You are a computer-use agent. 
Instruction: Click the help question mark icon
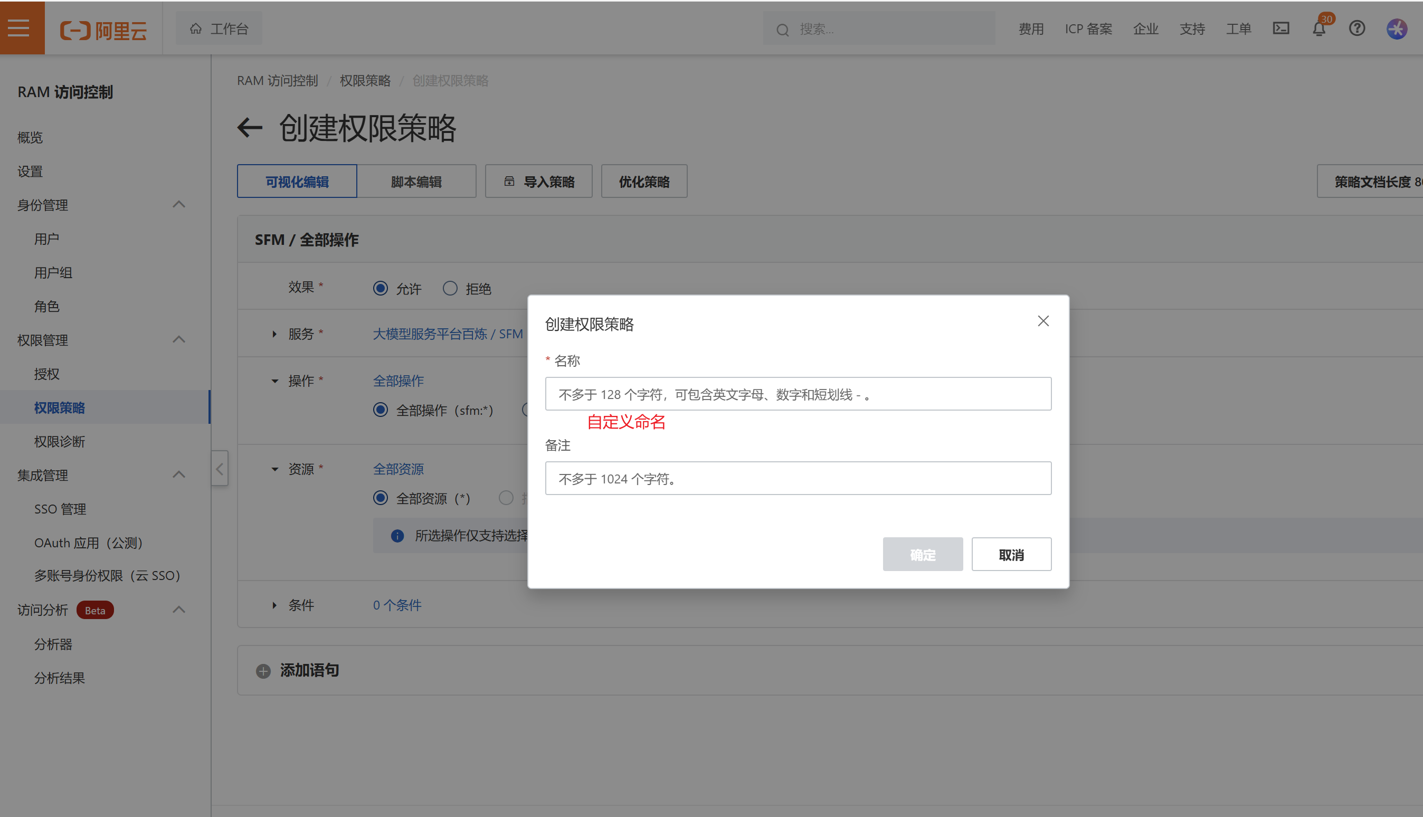tap(1357, 28)
